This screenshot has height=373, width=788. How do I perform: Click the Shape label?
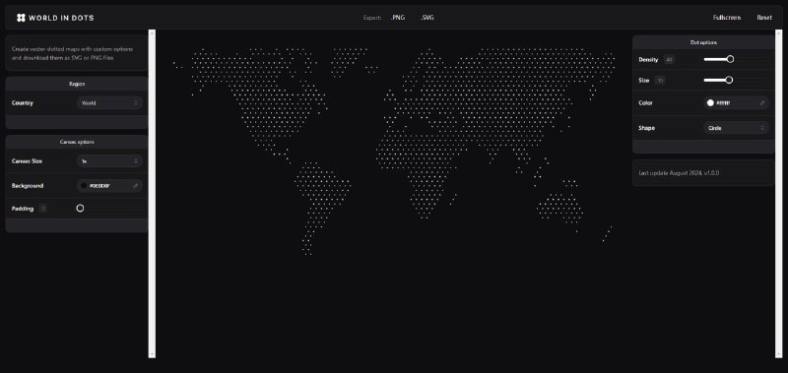point(646,128)
